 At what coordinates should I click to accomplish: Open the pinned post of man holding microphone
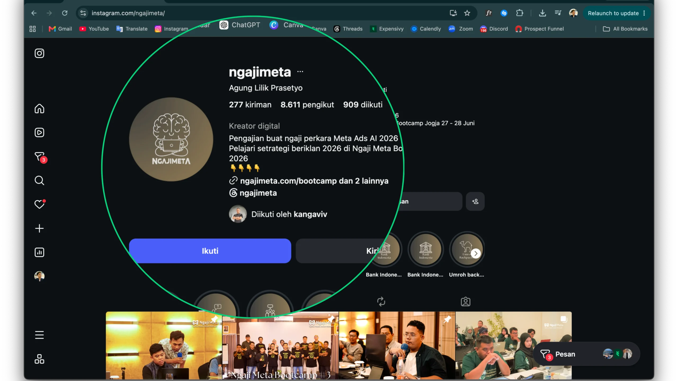coord(397,346)
